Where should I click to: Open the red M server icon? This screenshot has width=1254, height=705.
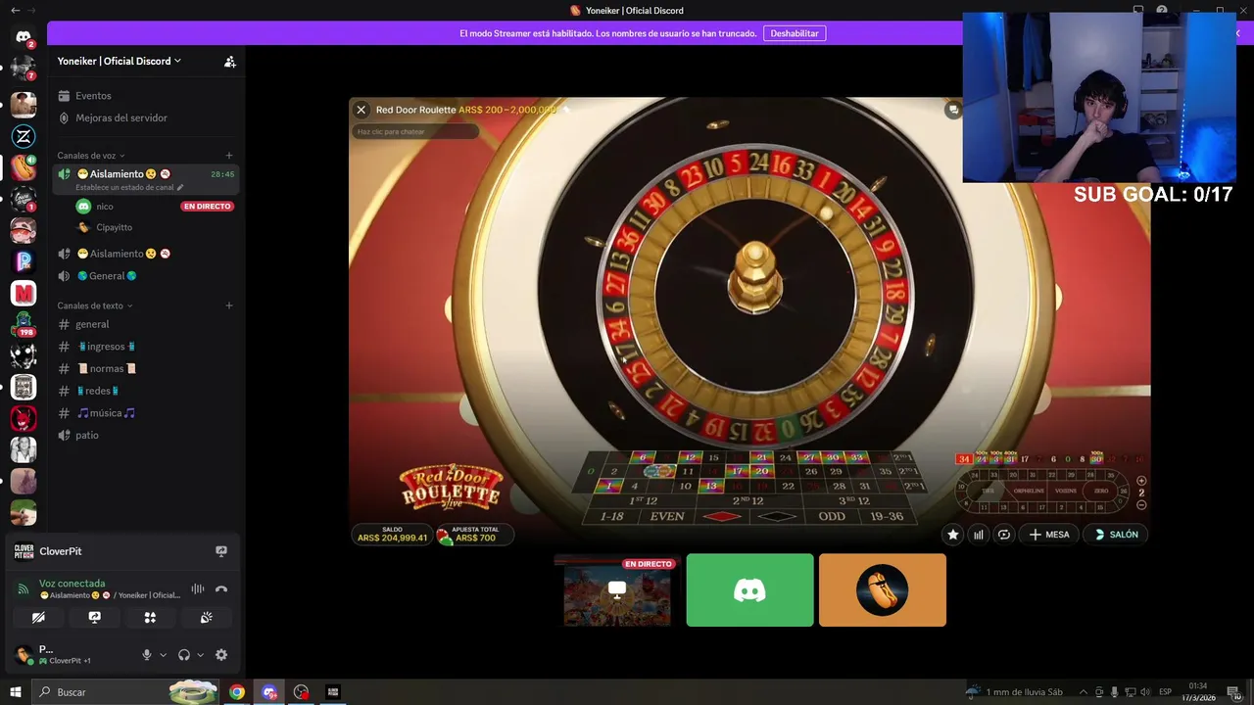point(24,293)
